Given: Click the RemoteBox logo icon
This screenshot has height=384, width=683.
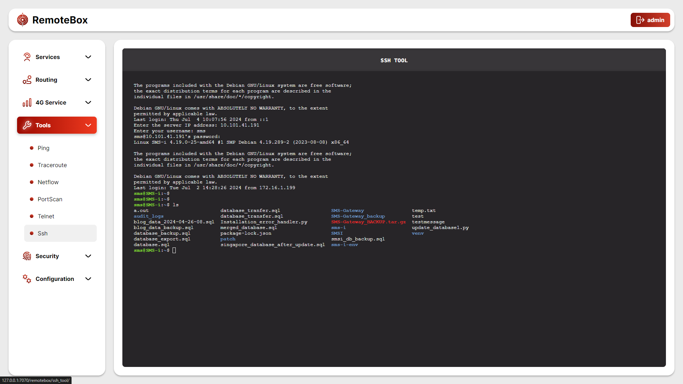Looking at the screenshot, I should point(22,20).
